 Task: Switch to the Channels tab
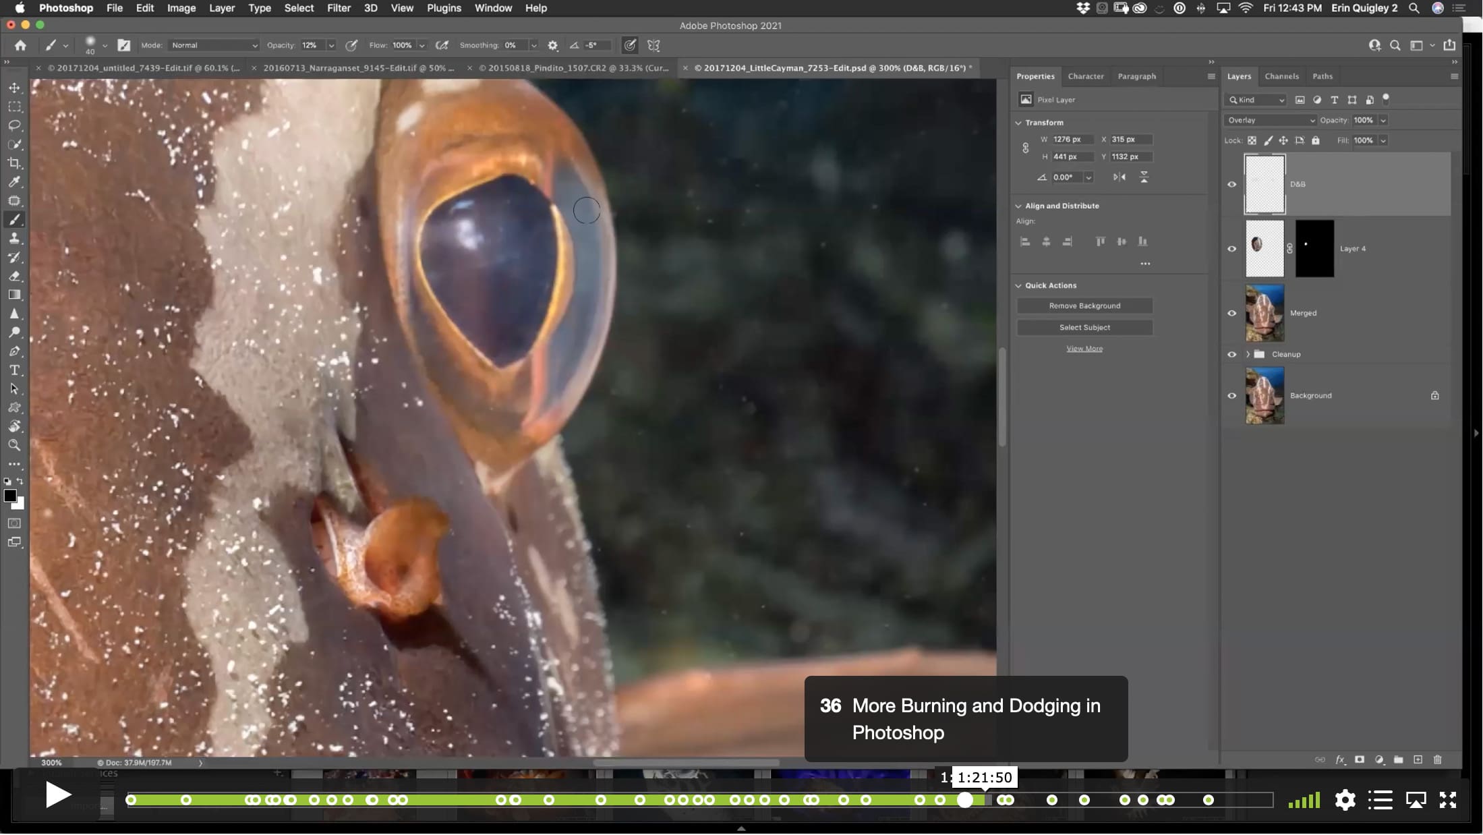(x=1281, y=76)
